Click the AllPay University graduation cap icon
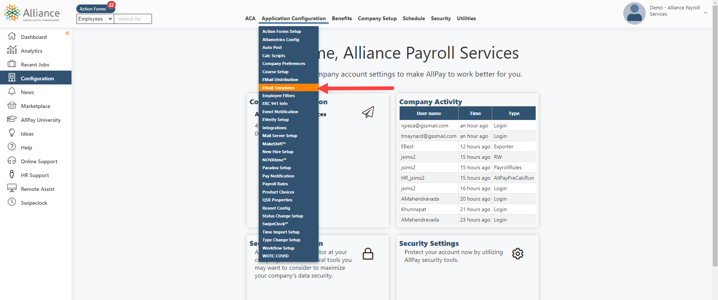 (x=12, y=119)
